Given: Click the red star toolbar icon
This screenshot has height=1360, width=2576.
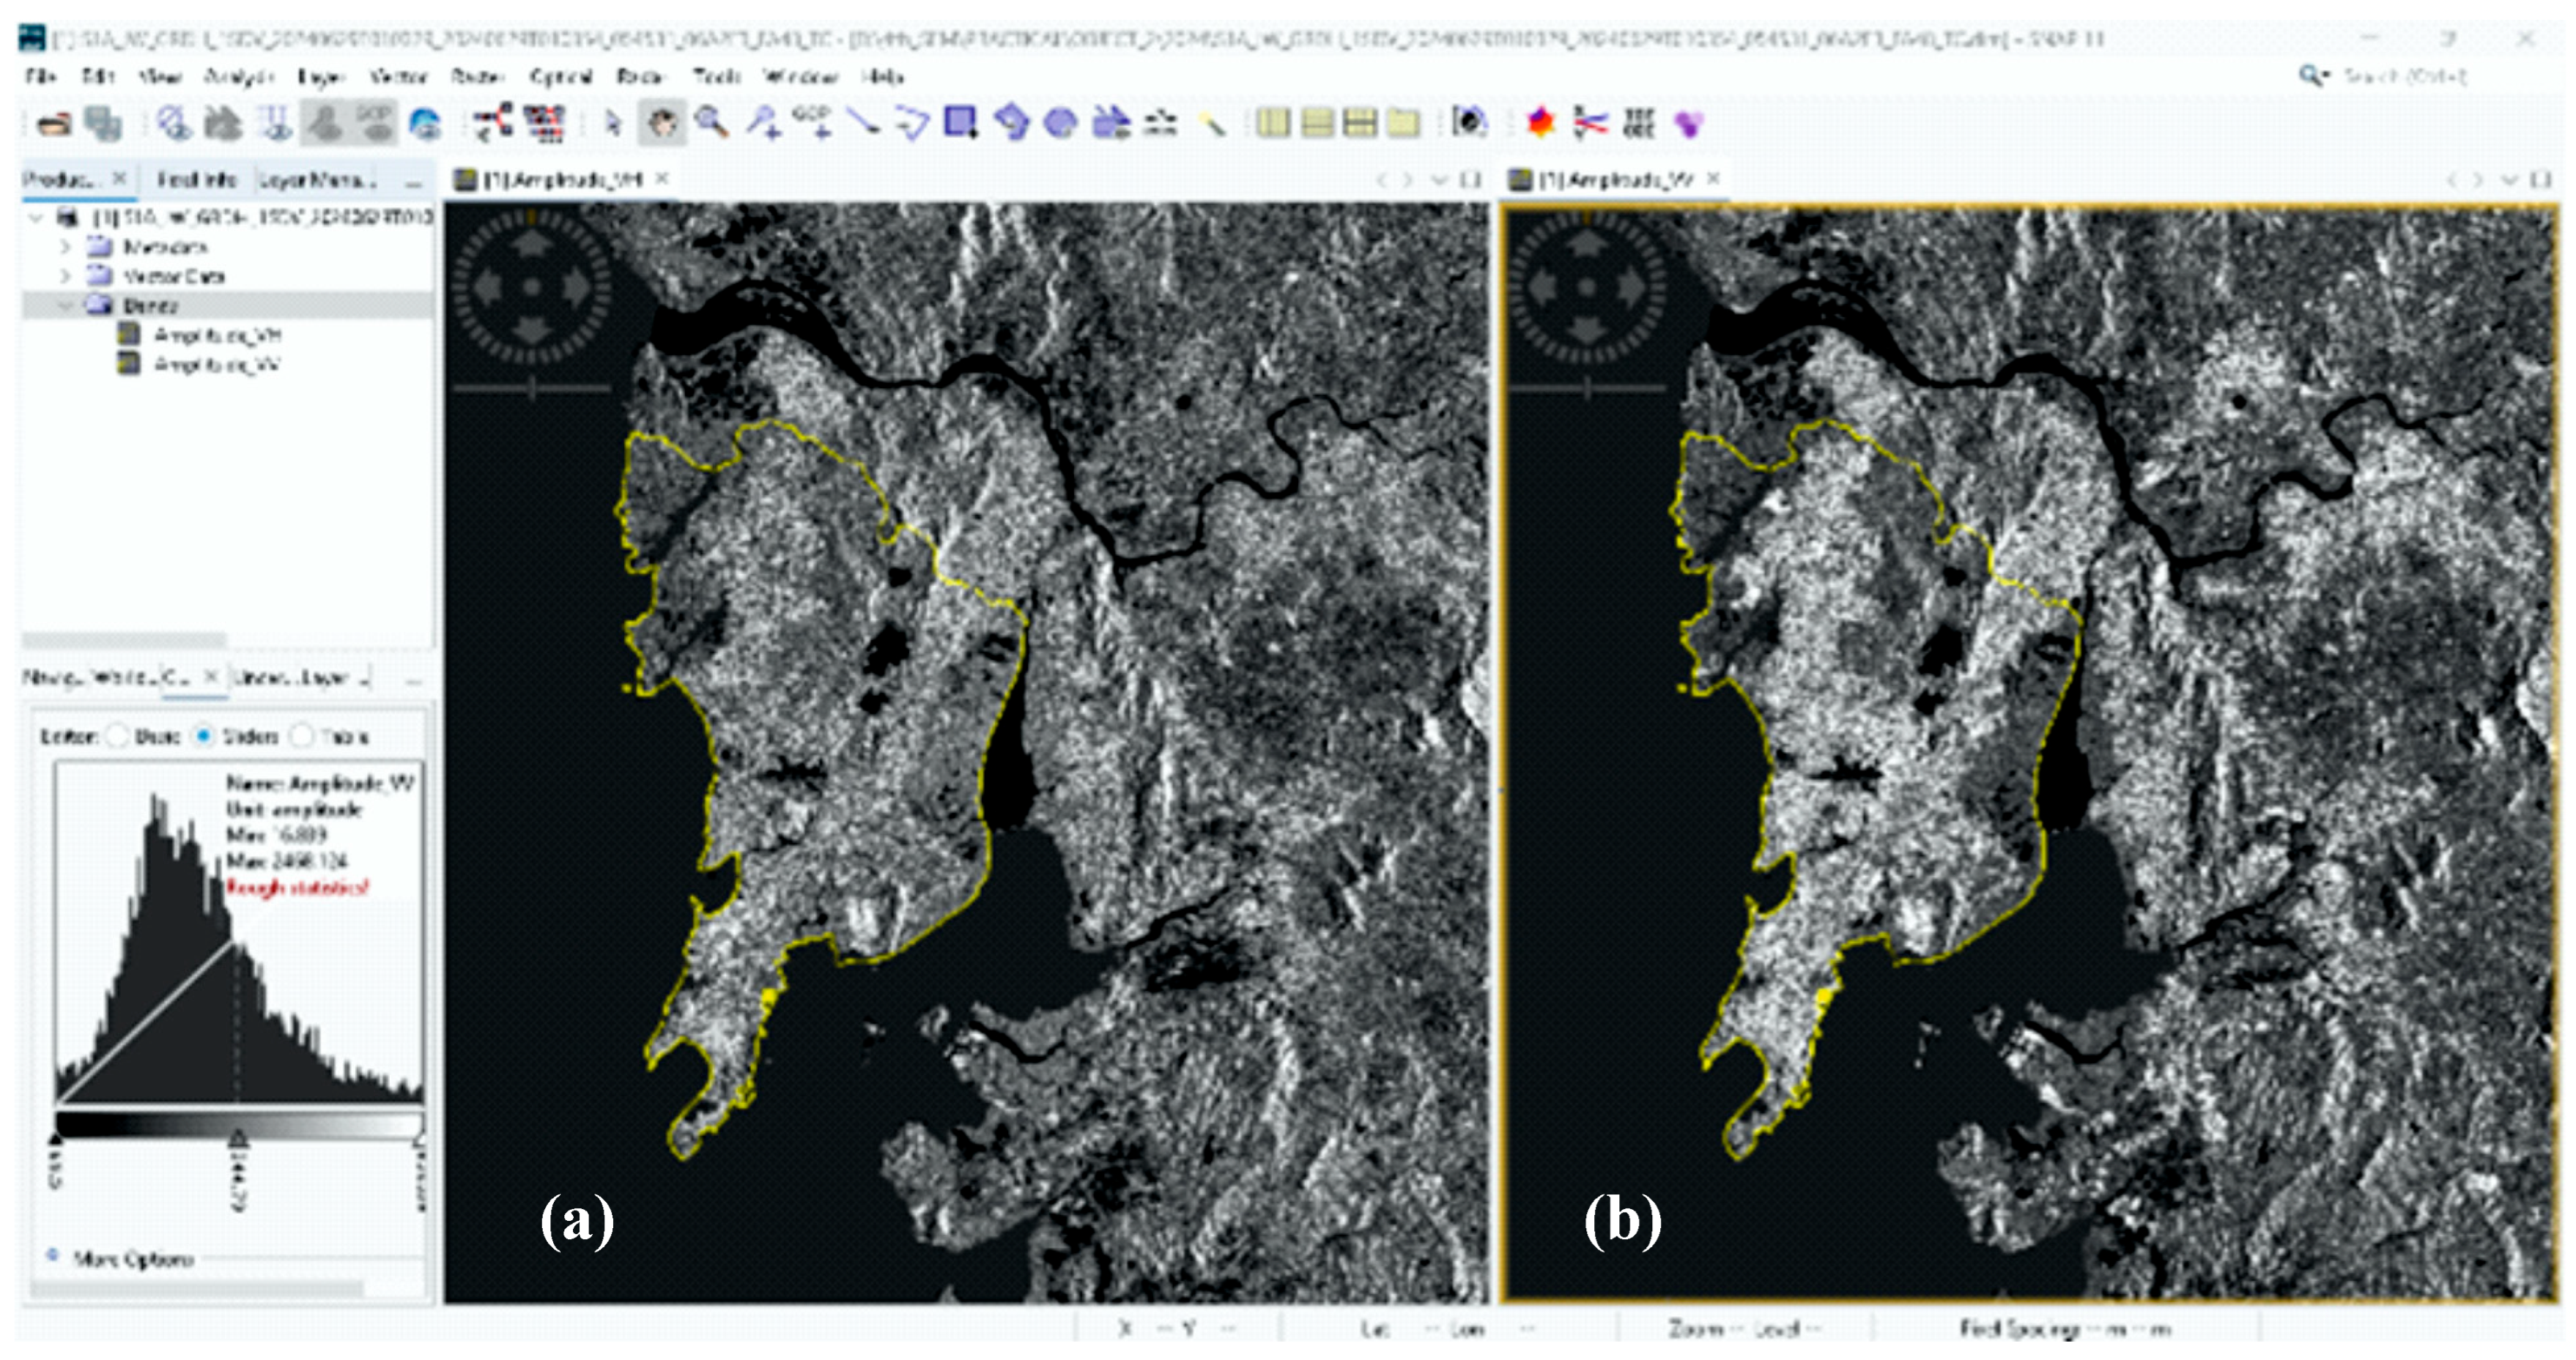Looking at the screenshot, I should coord(1540,122).
